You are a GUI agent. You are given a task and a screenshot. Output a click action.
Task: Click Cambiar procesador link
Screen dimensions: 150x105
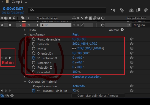pos(87,77)
